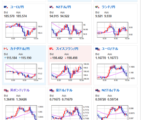Open the ユーロ/円 pair link
The width and height of the screenshot is (141, 120).
pyautogui.click(x=17, y=7)
